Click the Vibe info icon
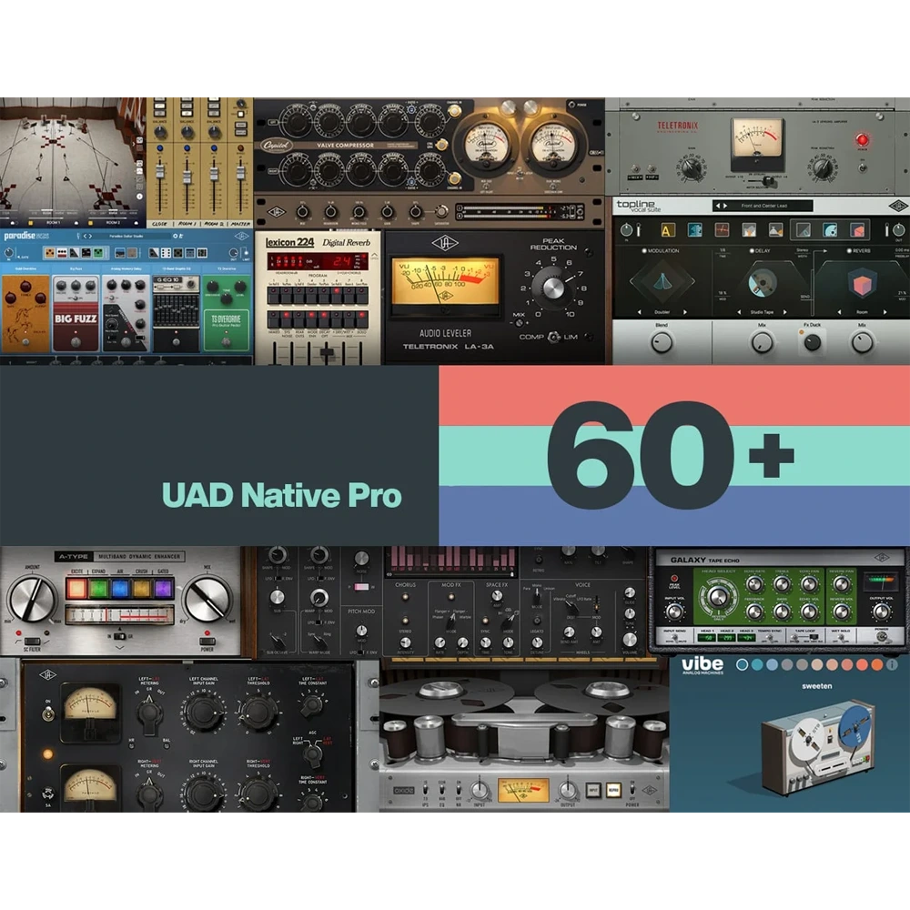Viewport: 910px width, 910px height. click(x=892, y=664)
